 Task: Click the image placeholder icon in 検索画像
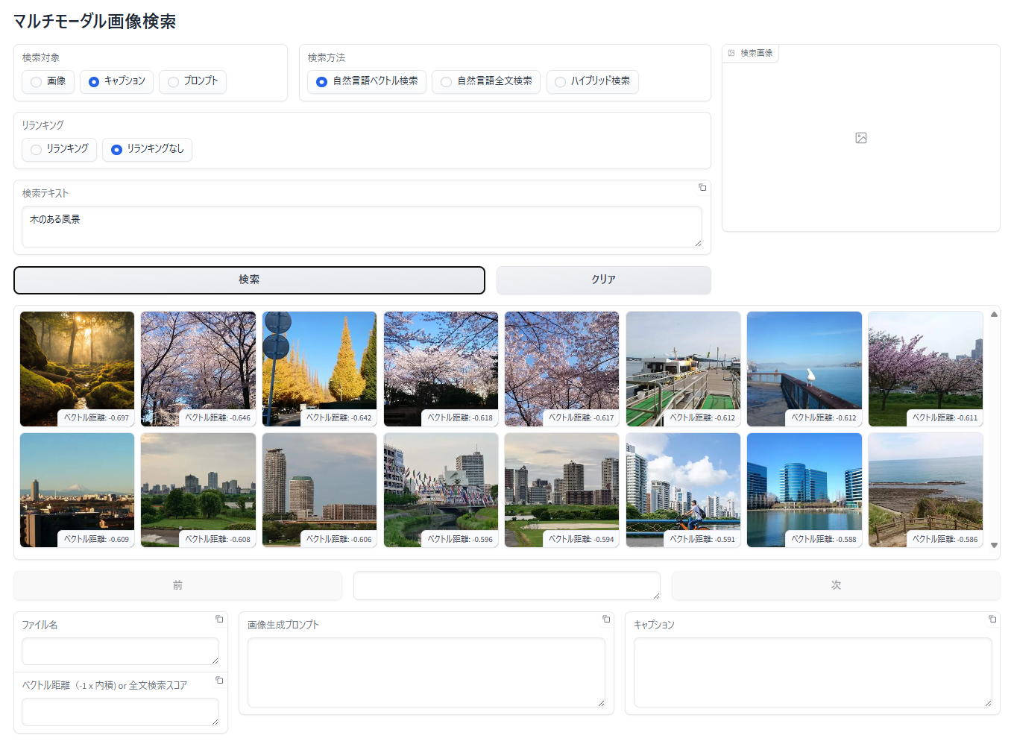click(x=861, y=138)
